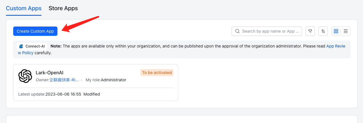Viewport: 363px width, 123px height.
Task: Click the Lark-OpenAI app title
Action: point(50,73)
